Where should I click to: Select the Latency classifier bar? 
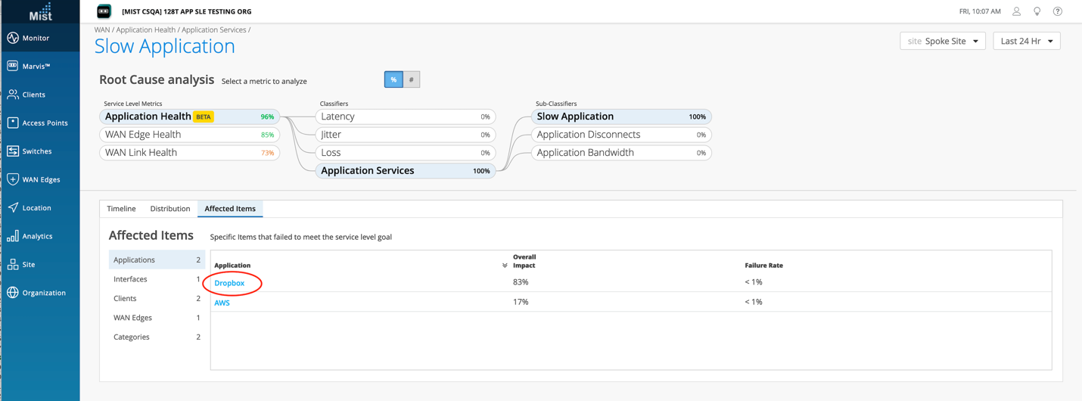[x=405, y=117]
